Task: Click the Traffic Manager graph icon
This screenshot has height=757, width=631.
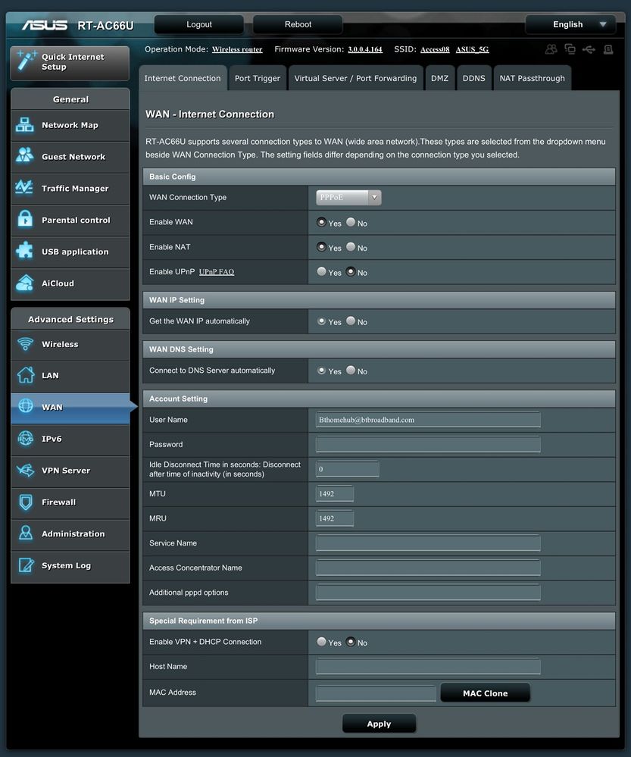Action: (24, 187)
